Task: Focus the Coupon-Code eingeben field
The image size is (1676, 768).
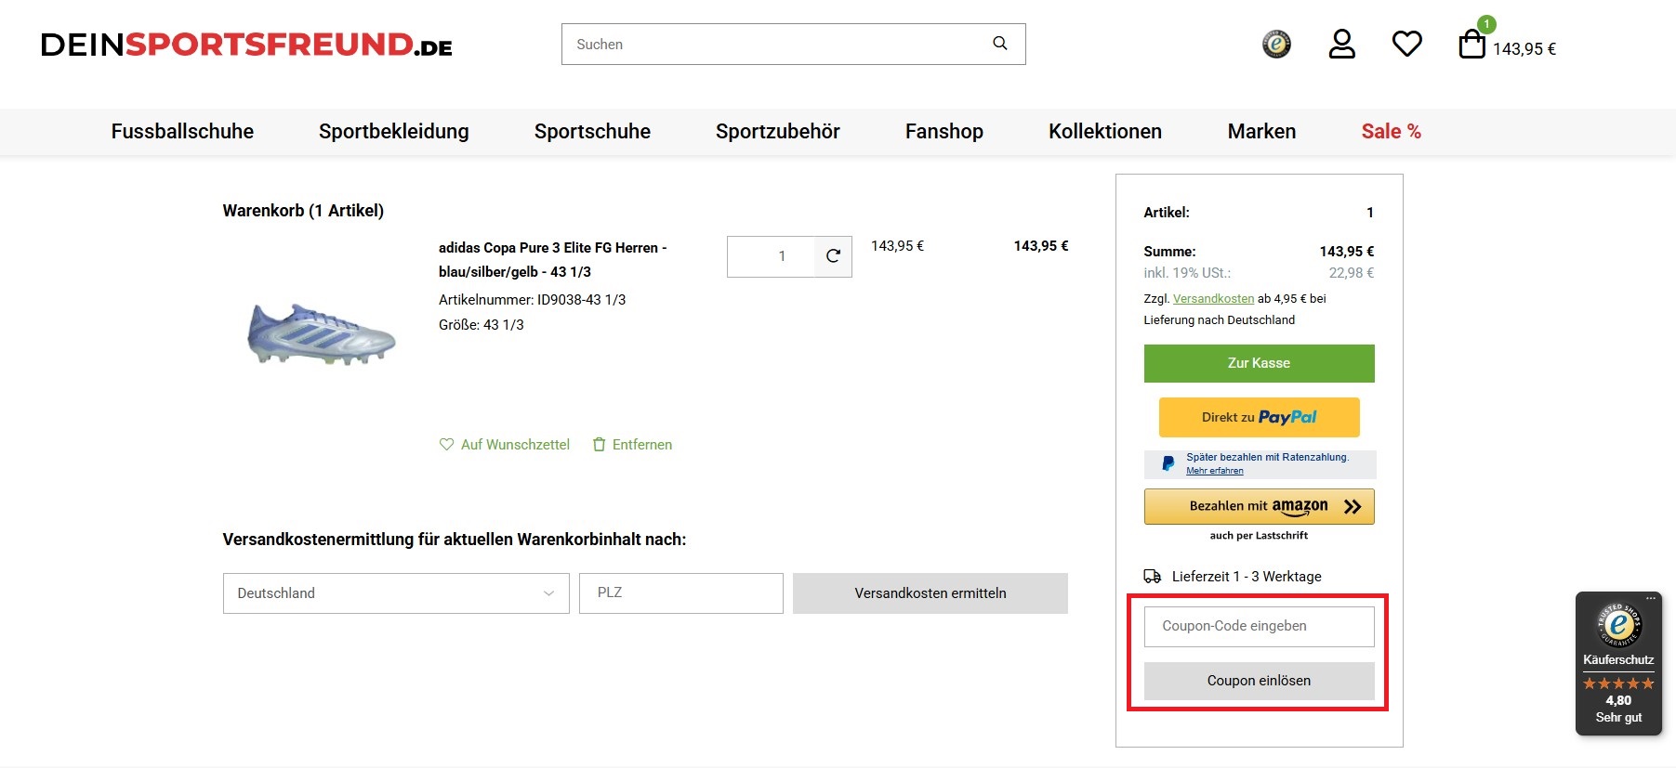Action: pyautogui.click(x=1259, y=627)
